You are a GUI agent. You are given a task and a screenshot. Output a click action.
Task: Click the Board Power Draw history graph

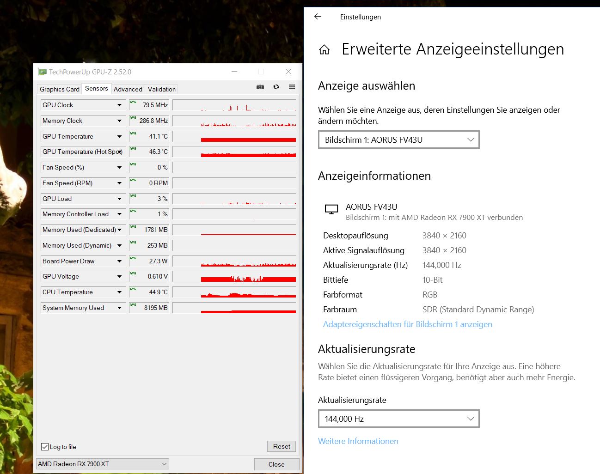point(234,261)
